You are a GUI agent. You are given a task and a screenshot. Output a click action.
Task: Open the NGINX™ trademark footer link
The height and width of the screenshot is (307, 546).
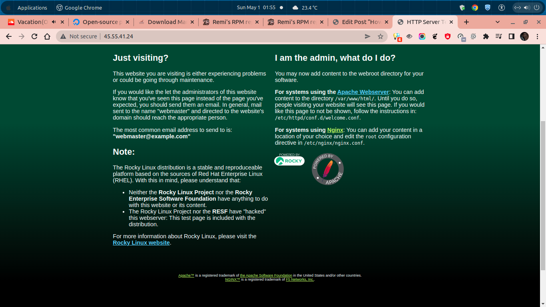[233, 279]
